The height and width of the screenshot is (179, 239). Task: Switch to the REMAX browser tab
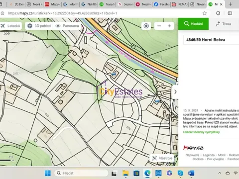pyautogui.click(x=179, y=4)
